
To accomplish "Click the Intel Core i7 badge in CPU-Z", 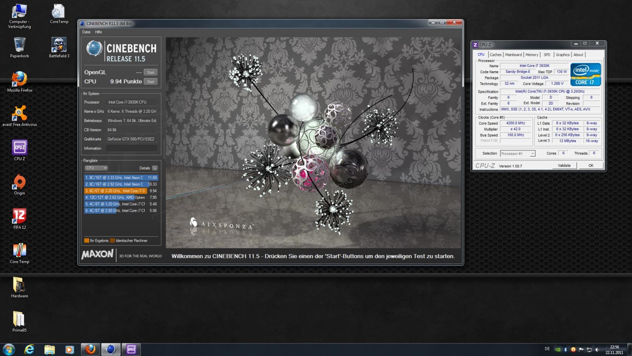I will click(x=585, y=74).
